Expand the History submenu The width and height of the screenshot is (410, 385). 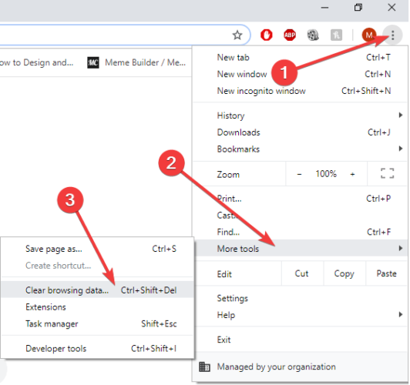(x=400, y=115)
